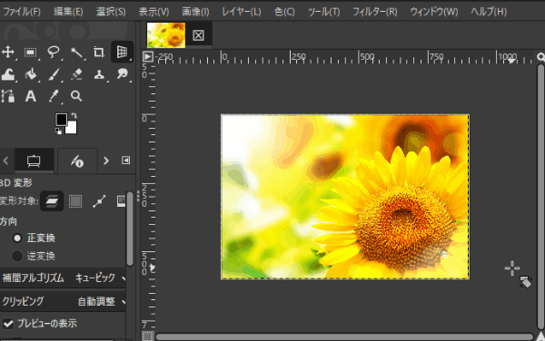
Task: Open ウィンドウ(W) menu
Action: pyautogui.click(x=434, y=12)
